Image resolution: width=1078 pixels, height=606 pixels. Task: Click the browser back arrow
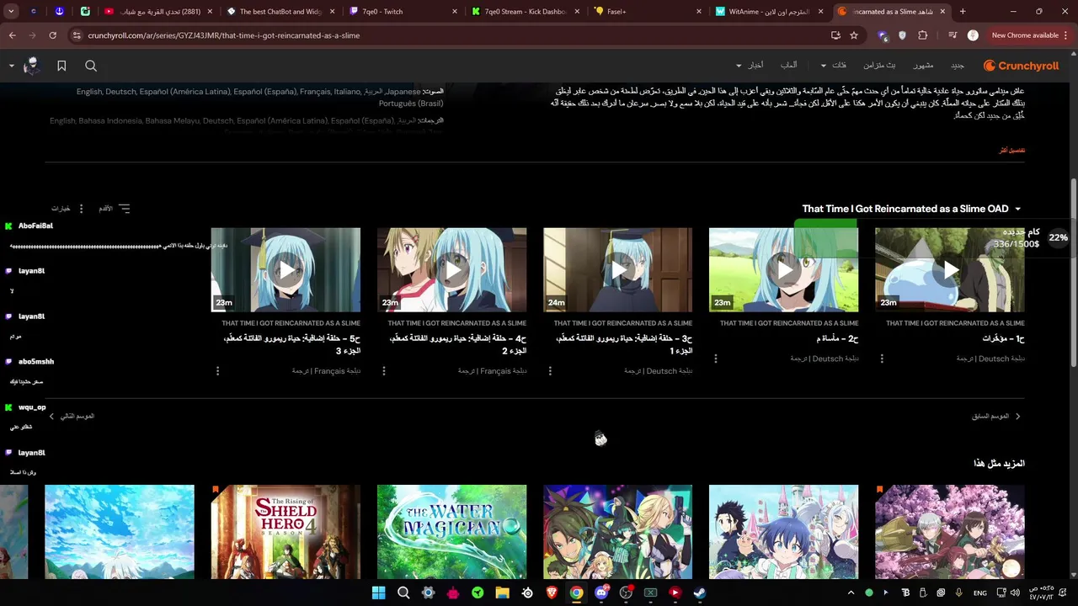pyautogui.click(x=12, y=35)
